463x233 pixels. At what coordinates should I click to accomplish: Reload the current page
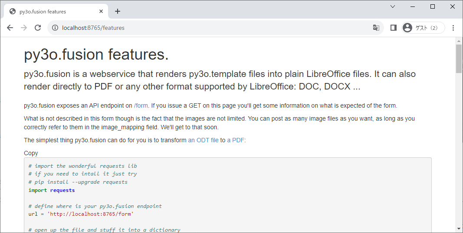(38, 28)
